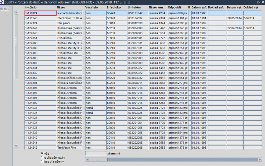Click 'Nemá' in row 1-124233

click(95, 108)
